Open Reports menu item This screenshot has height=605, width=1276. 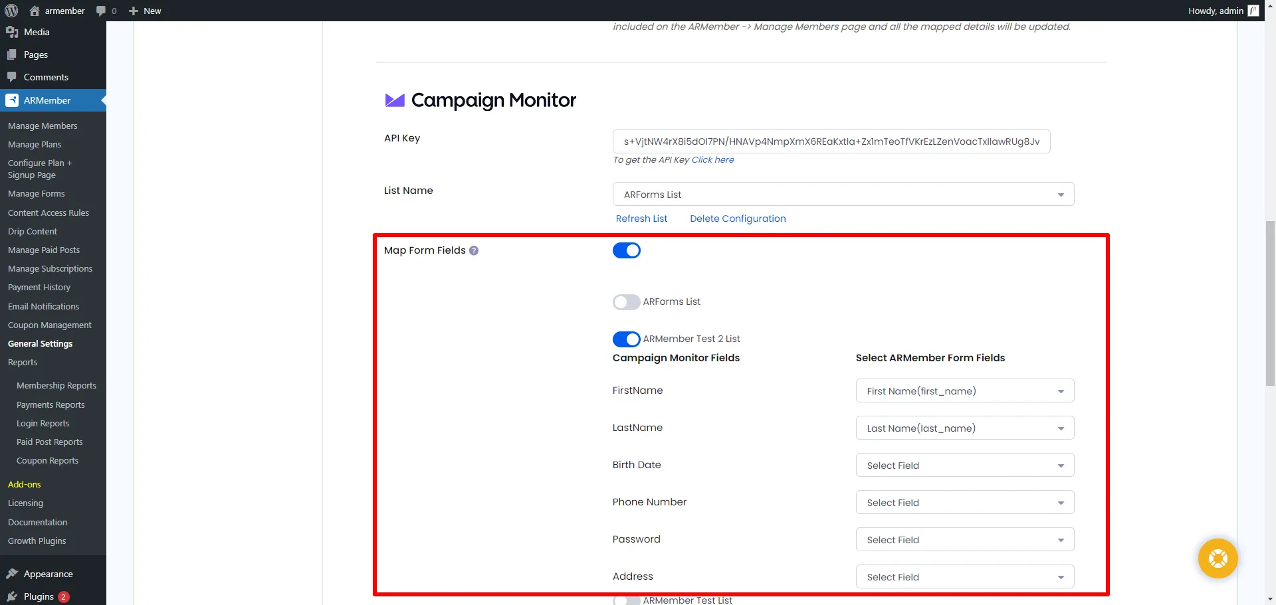coord(23,362)
